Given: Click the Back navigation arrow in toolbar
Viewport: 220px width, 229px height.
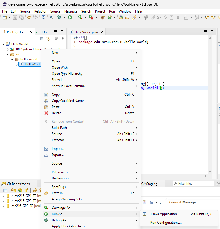Looking at the screenshot, I should 207,17.
